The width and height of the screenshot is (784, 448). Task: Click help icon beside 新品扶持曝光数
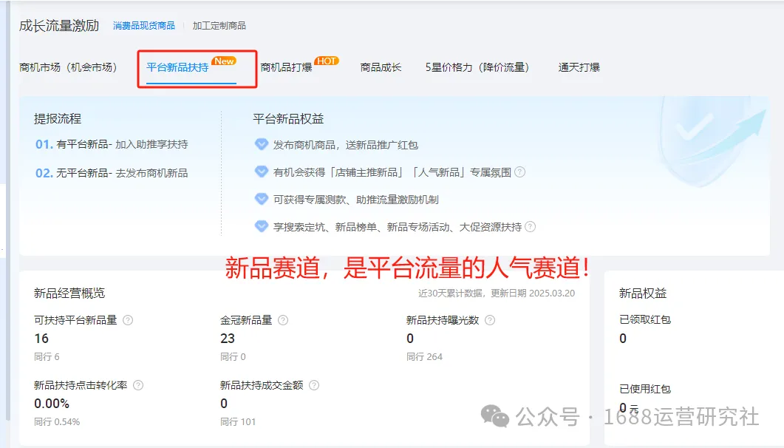(490, 320)
